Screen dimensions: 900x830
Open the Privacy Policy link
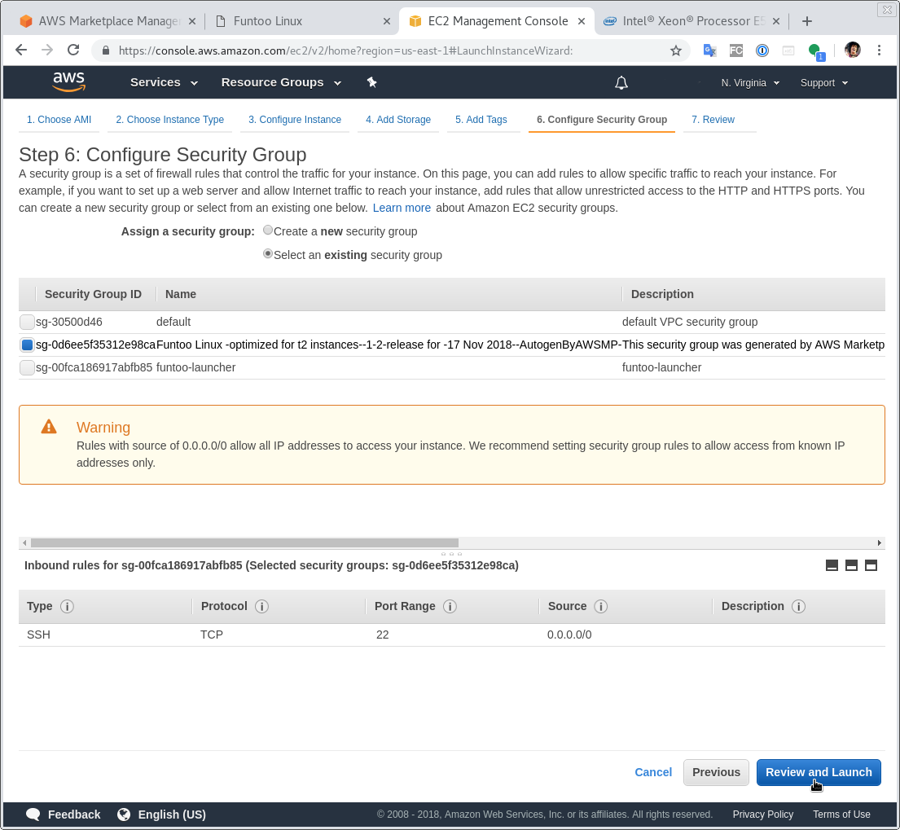pos(763,815)
